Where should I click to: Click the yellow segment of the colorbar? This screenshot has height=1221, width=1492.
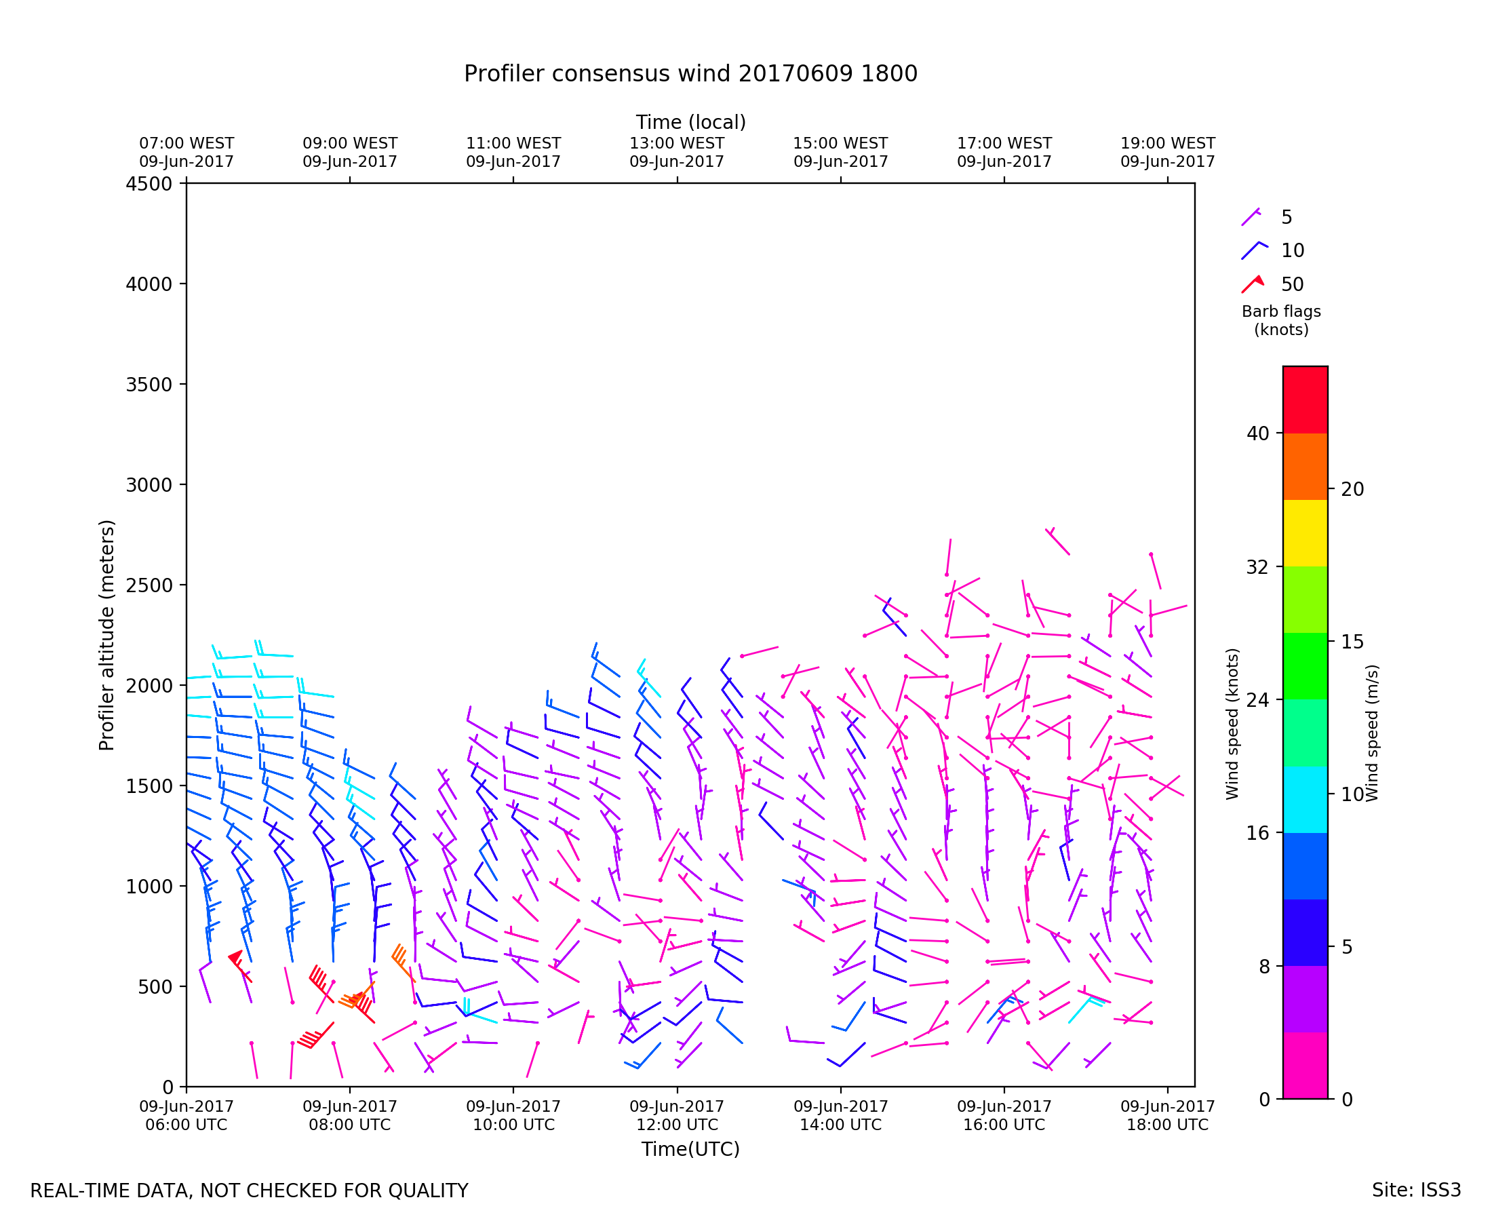click(1305, 533)
